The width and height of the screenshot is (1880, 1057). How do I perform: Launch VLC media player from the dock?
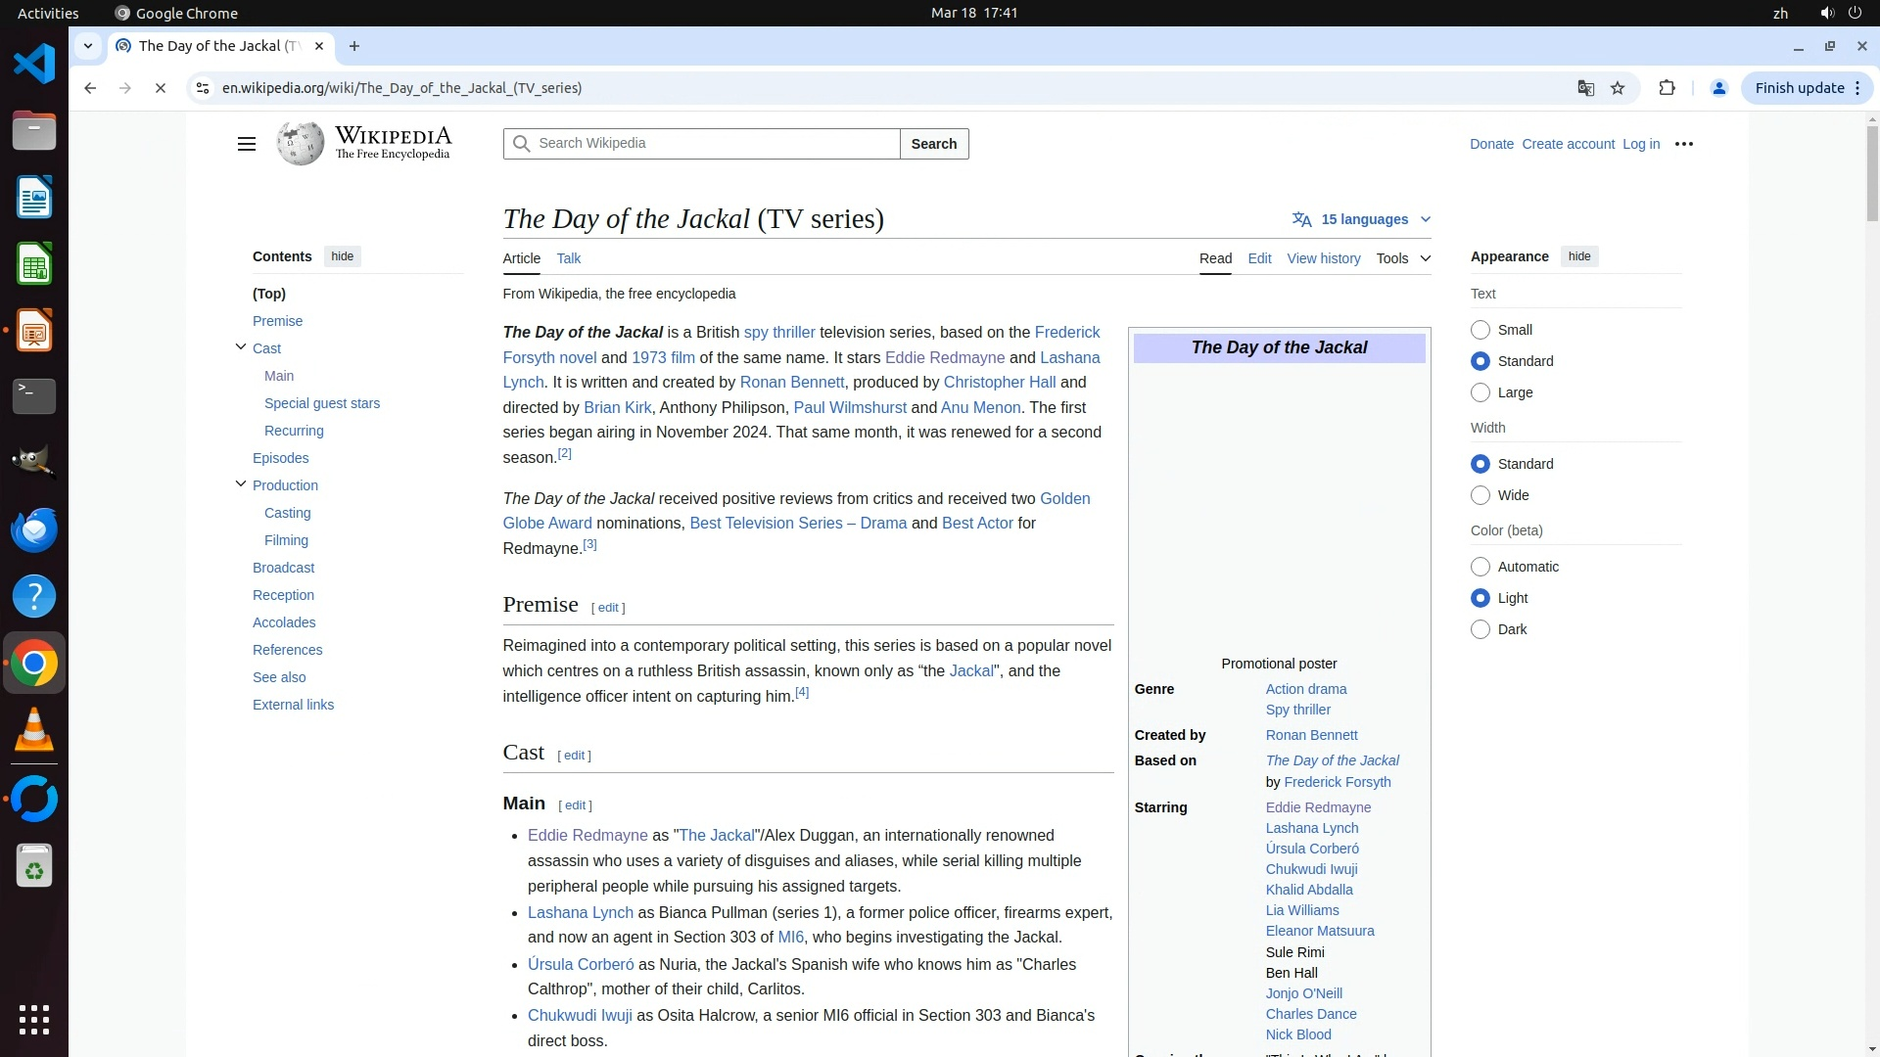(x=34, y=729)
